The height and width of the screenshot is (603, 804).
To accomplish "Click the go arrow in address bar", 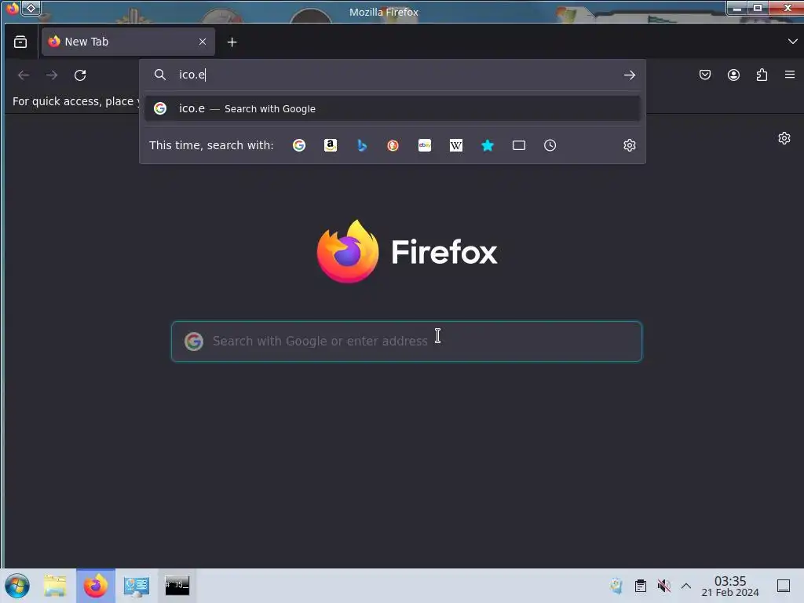I will point(629,75).
